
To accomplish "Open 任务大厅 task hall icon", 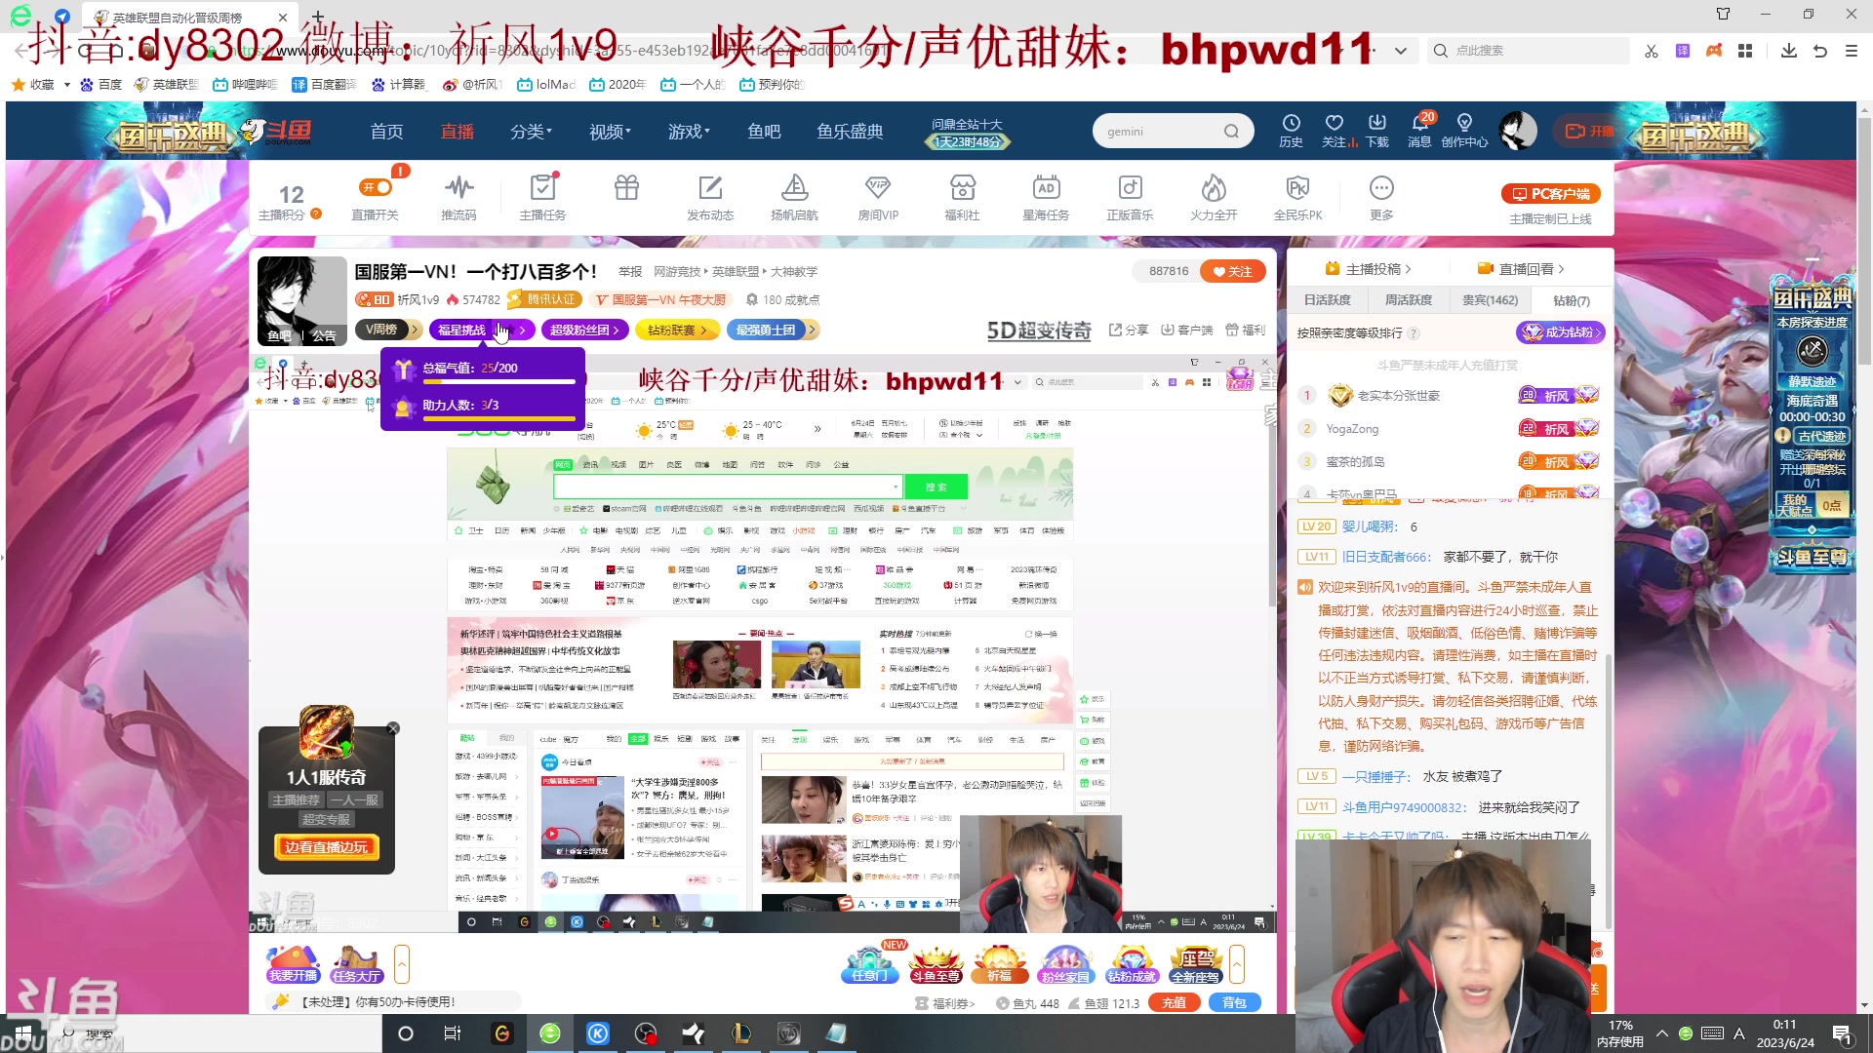I will pos(356,963).
